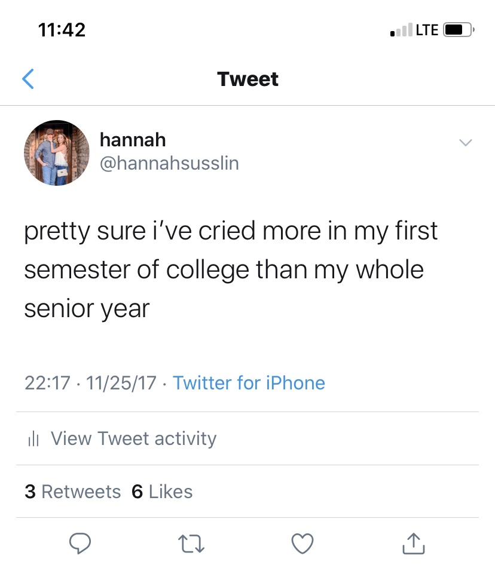Tap the Twitter for iPhone link
Viewport: 495px width, 565px height.
249,383
